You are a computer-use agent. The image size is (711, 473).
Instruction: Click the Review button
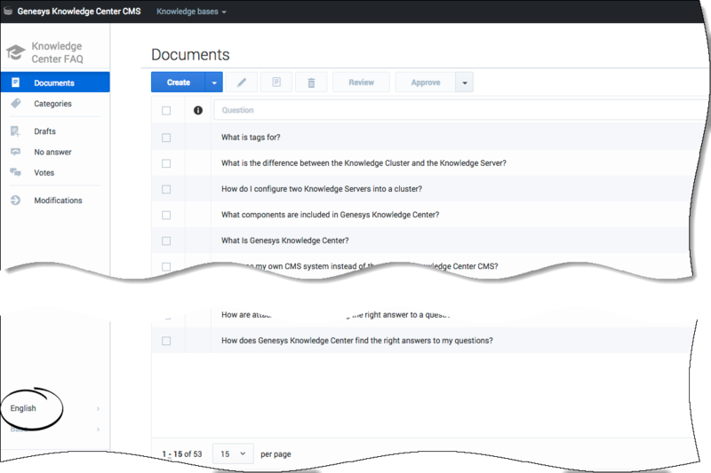tap(361, 83)
